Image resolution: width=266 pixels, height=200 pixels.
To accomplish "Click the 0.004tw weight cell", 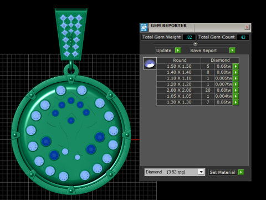I will point(223,96).
